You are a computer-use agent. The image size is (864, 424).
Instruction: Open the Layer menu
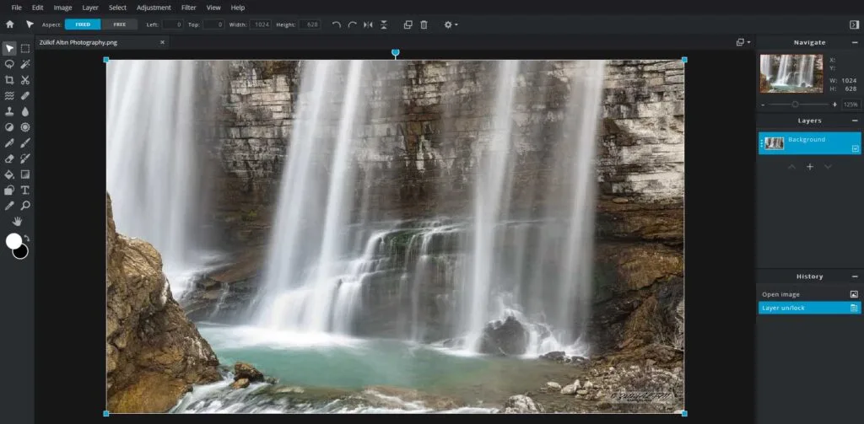[90, 8]
